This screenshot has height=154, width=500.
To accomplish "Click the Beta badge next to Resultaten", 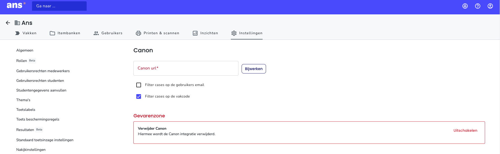I will [39, 130].
